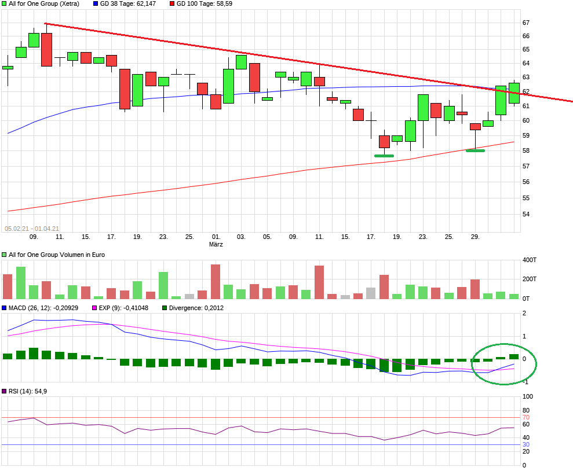Screen dimensions: 573x471
Task: Click the '03.' date axis label
Action: pos(241,237)
